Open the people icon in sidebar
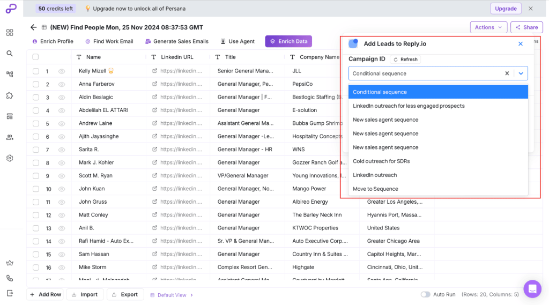Screen dimensions: 549x305 pyautogui.click(x=10, y=137)
